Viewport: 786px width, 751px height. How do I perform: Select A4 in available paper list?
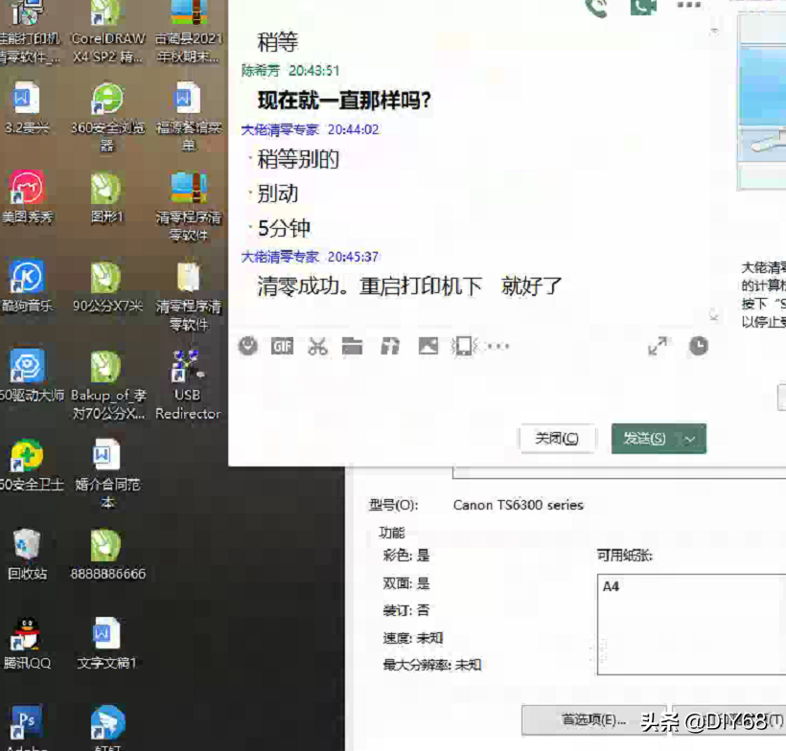pos(611,586)
